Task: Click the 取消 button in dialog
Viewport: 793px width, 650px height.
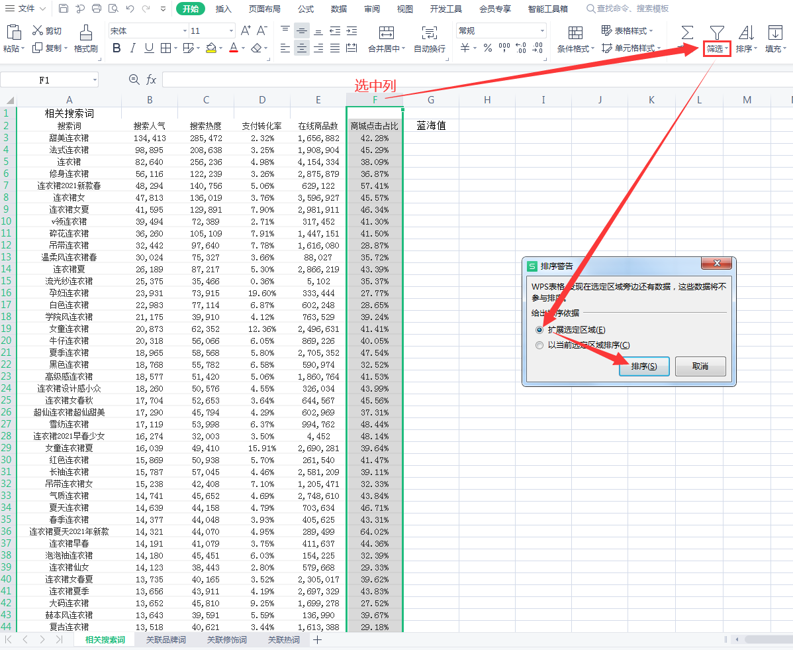Action: [x=700, y=366]
